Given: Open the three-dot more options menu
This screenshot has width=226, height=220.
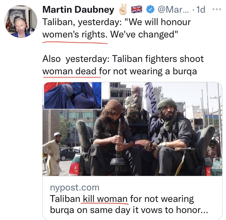Looking at the screenshot, I should (x=217, y=10).
